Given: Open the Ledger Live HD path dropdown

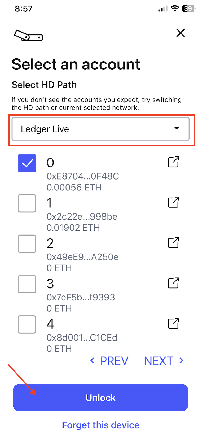Looking at the screenshot, I should pos(101,129).
